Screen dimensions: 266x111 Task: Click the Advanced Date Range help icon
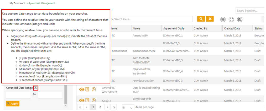point(35,88)
